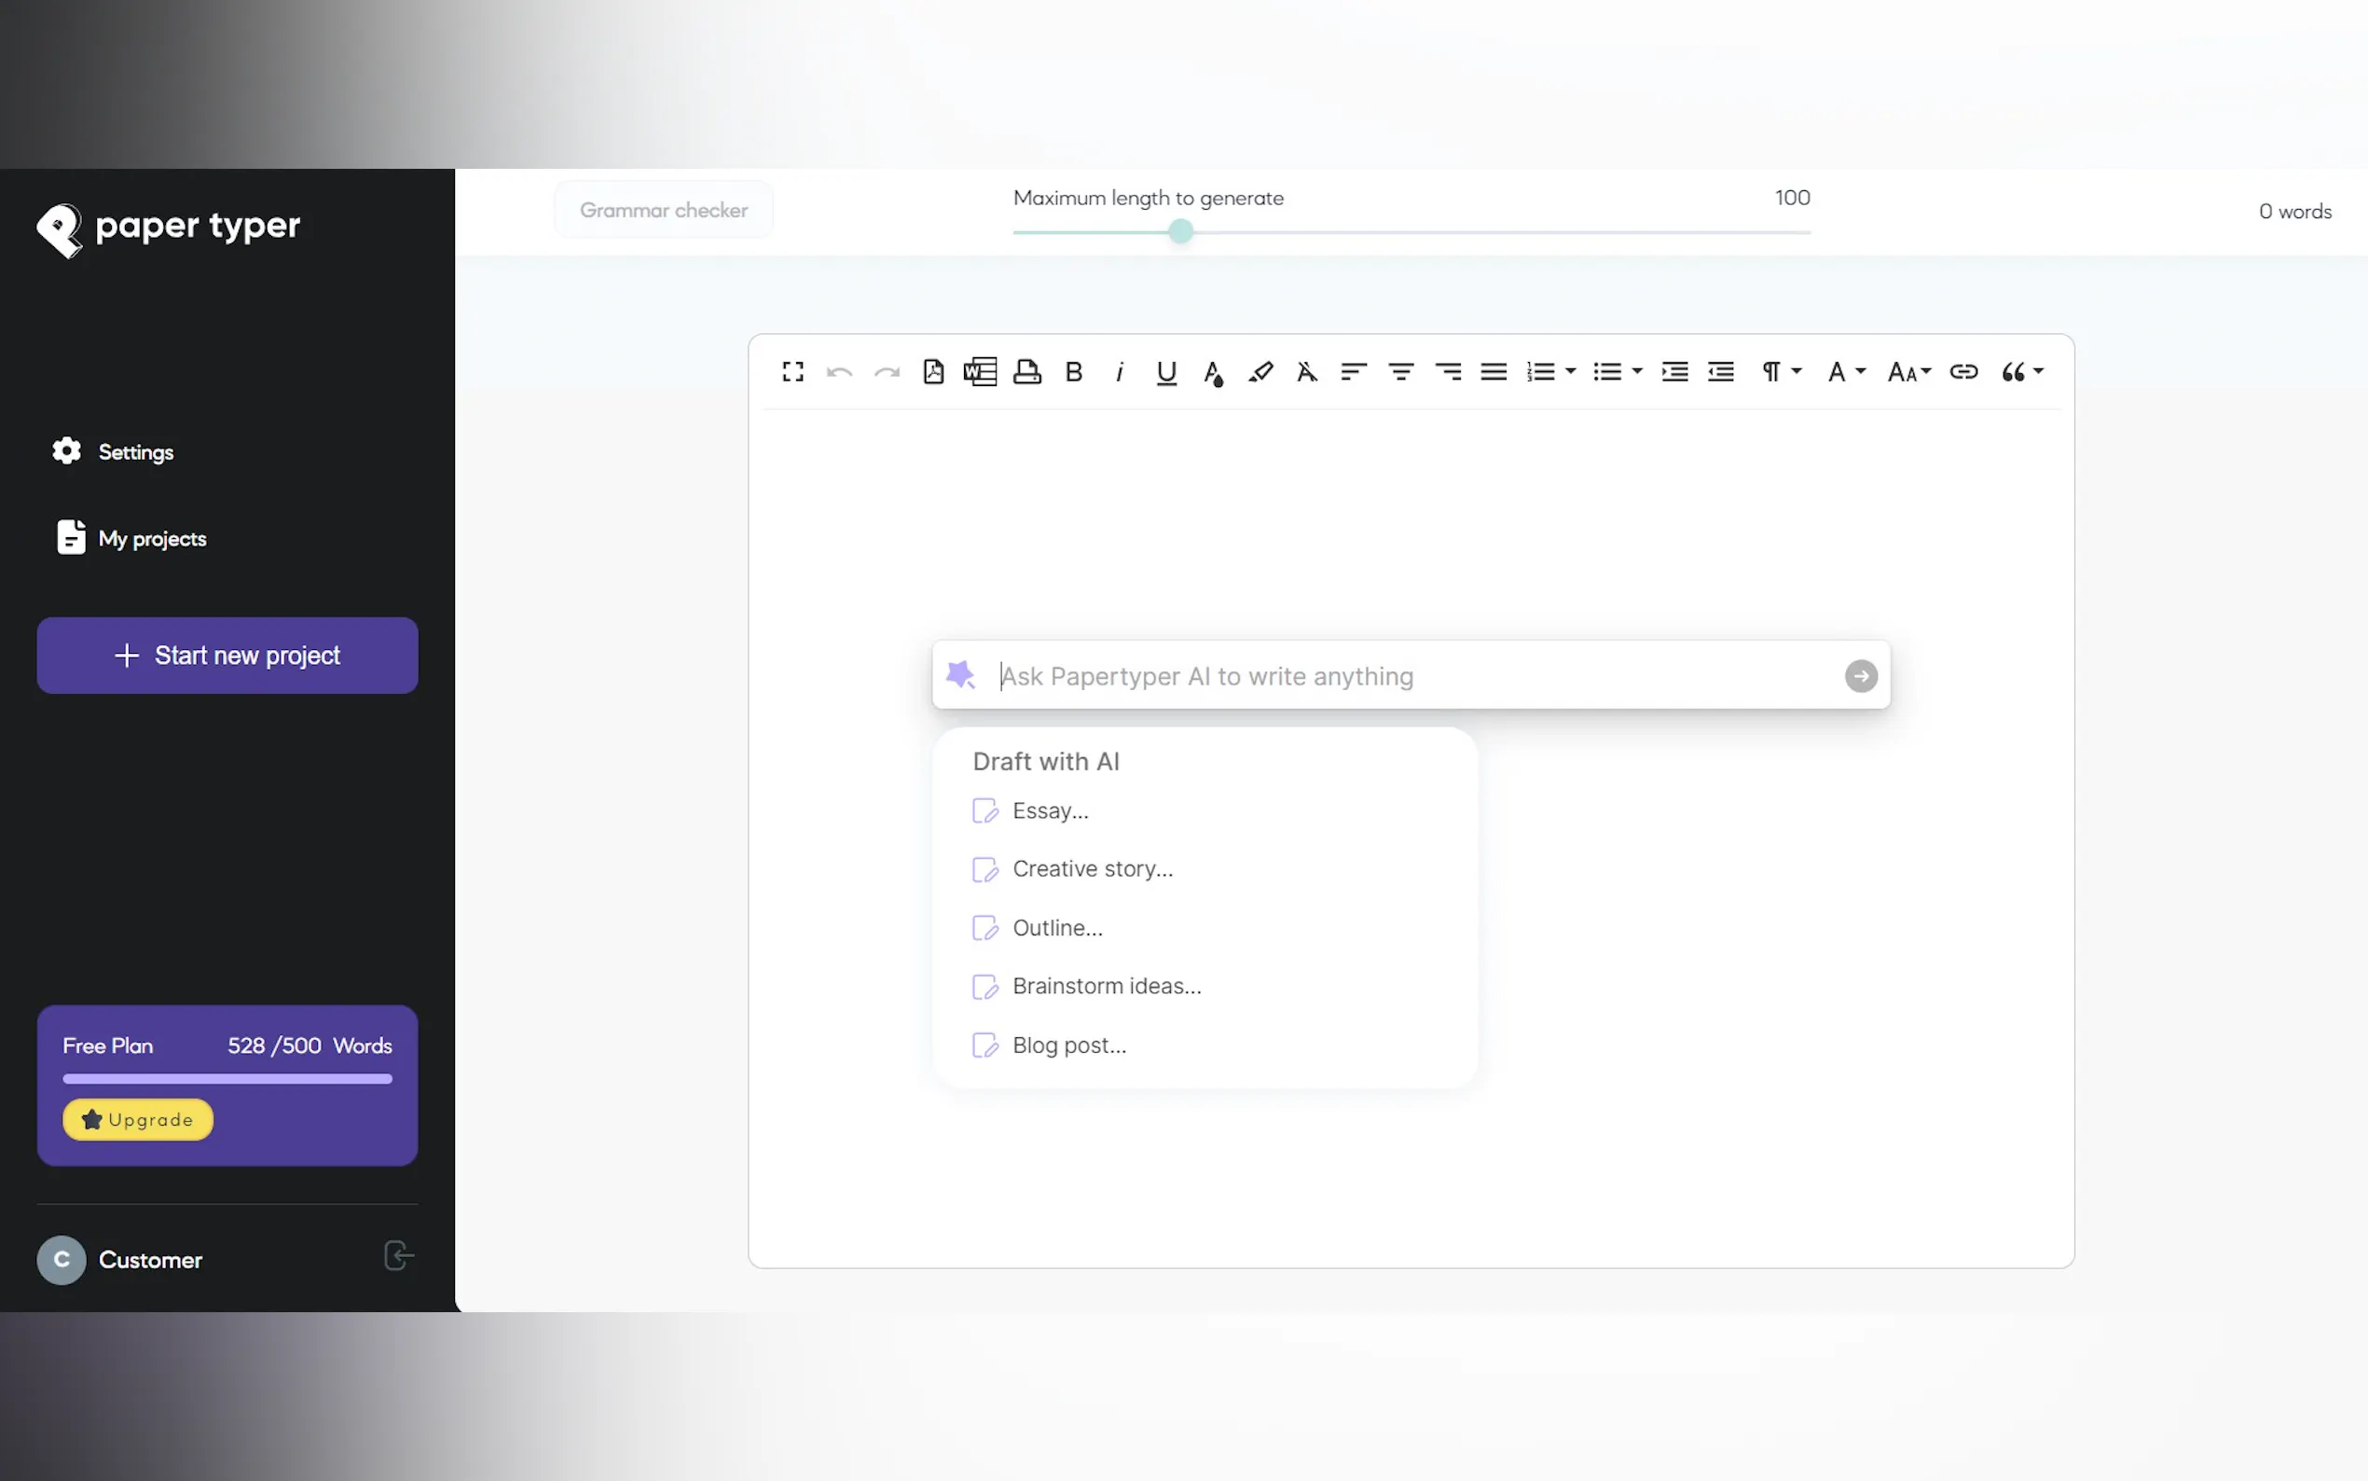Click the highlighter background color icon
This screenshot has height=1481, width=2368.
tap(1260, 371)
